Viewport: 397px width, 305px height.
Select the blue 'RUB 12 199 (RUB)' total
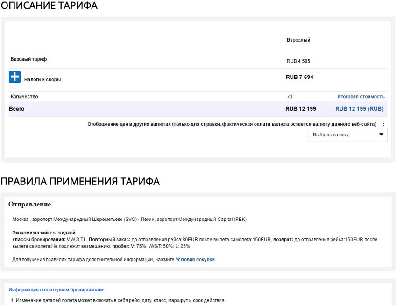coord(359,109)
